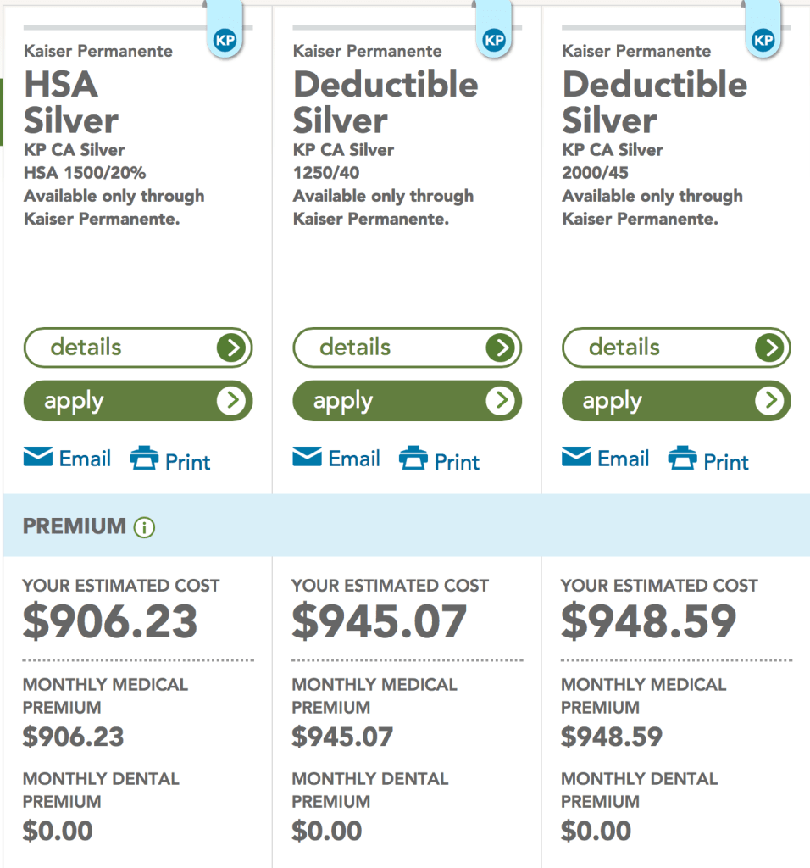
Task: Click the envelope icon under HSA Silver
Action: coord(38,459)
